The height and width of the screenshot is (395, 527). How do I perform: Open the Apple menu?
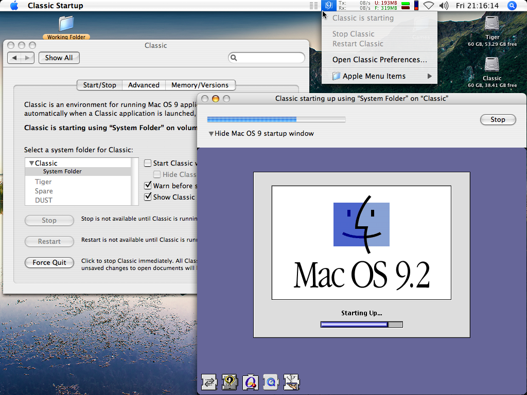(x=14, y=5)
